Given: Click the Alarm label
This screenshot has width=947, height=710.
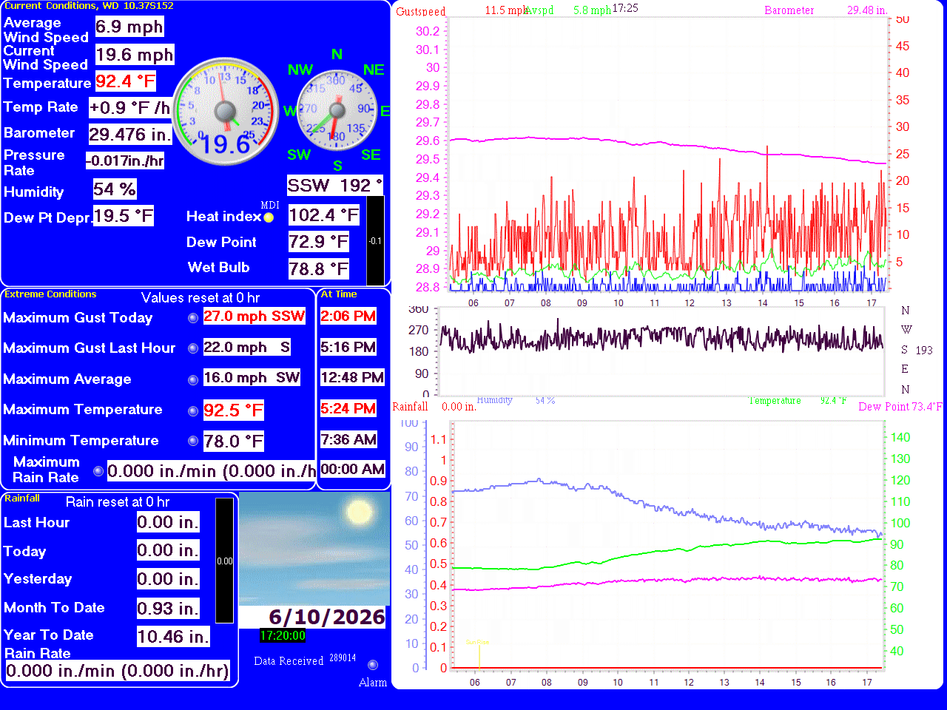Looking at the screenshot, I should (373, 683).
